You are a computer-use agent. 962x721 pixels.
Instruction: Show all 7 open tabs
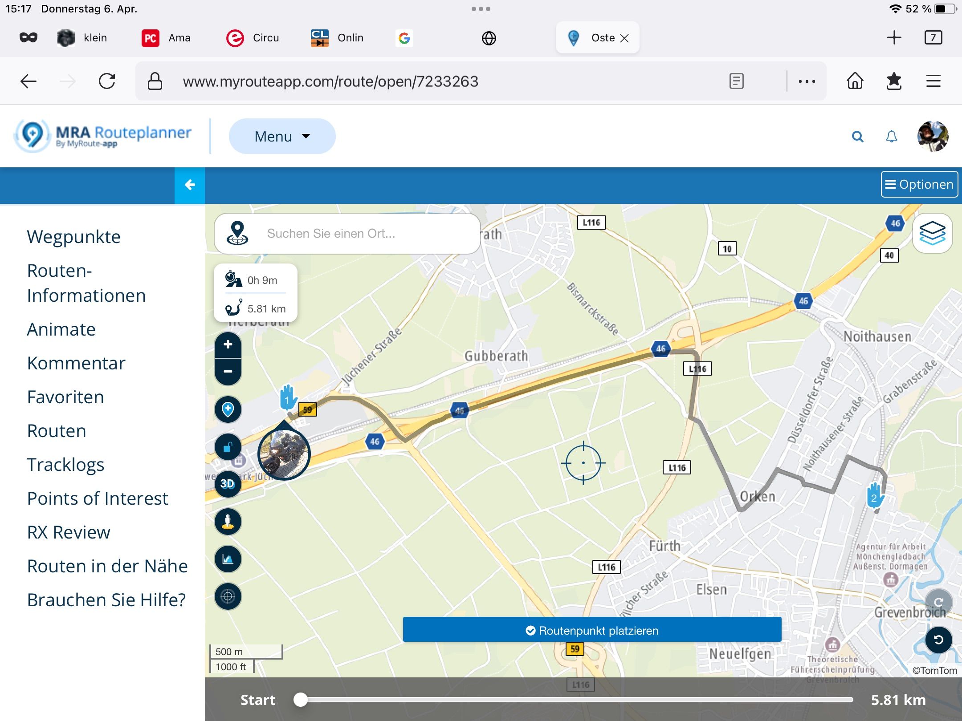[x=933, y=37]
